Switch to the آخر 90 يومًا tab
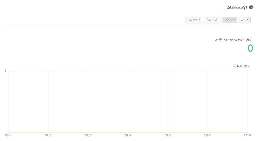 193,20
